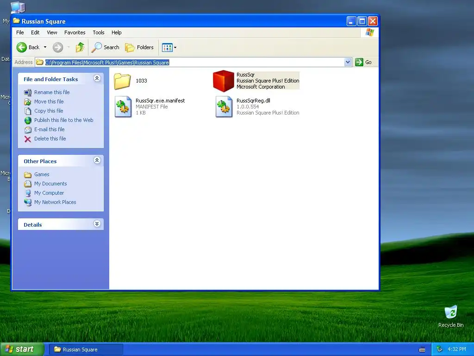Toggle the Folders pane button

(x=139, y=47)
